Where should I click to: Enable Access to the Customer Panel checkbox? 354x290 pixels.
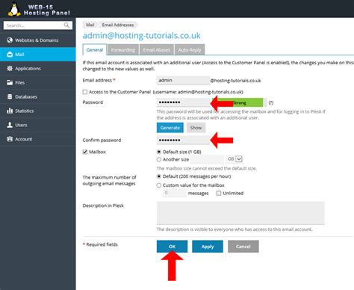click(85, 92)
